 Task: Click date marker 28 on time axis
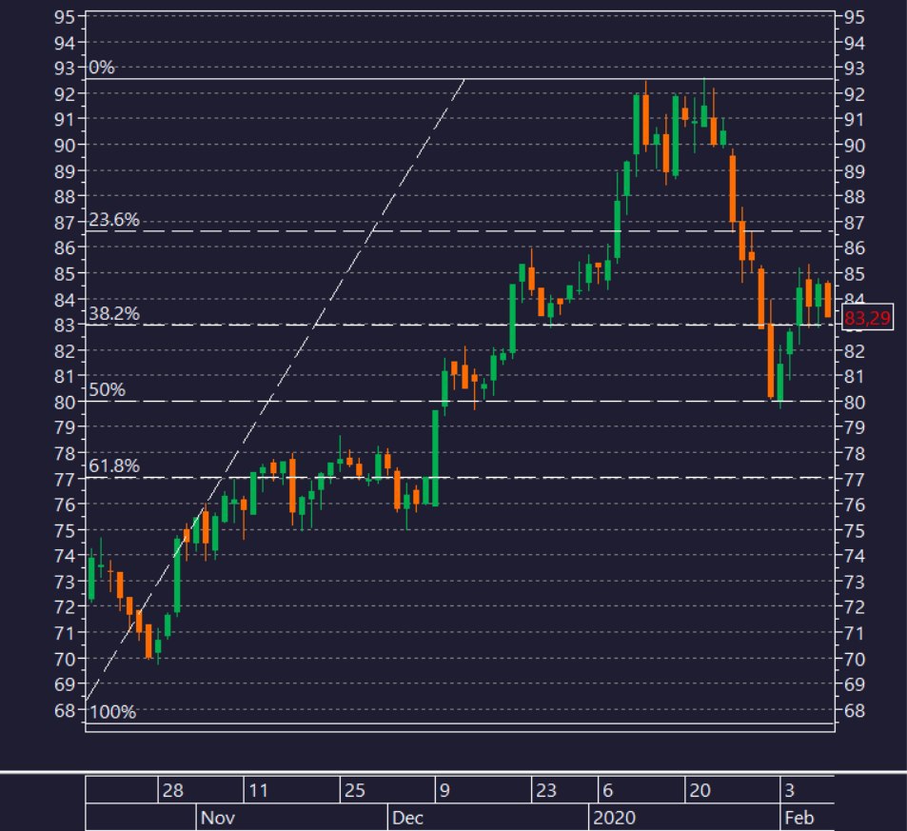coord(172,790)
